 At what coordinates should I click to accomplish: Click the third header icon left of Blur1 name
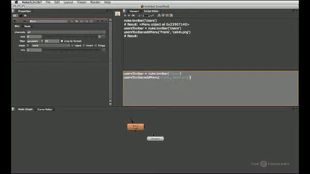(x=24, y=21)
